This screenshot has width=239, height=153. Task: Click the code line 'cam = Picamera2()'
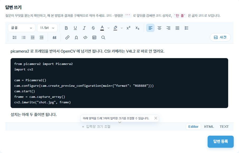tap(30, 80)
